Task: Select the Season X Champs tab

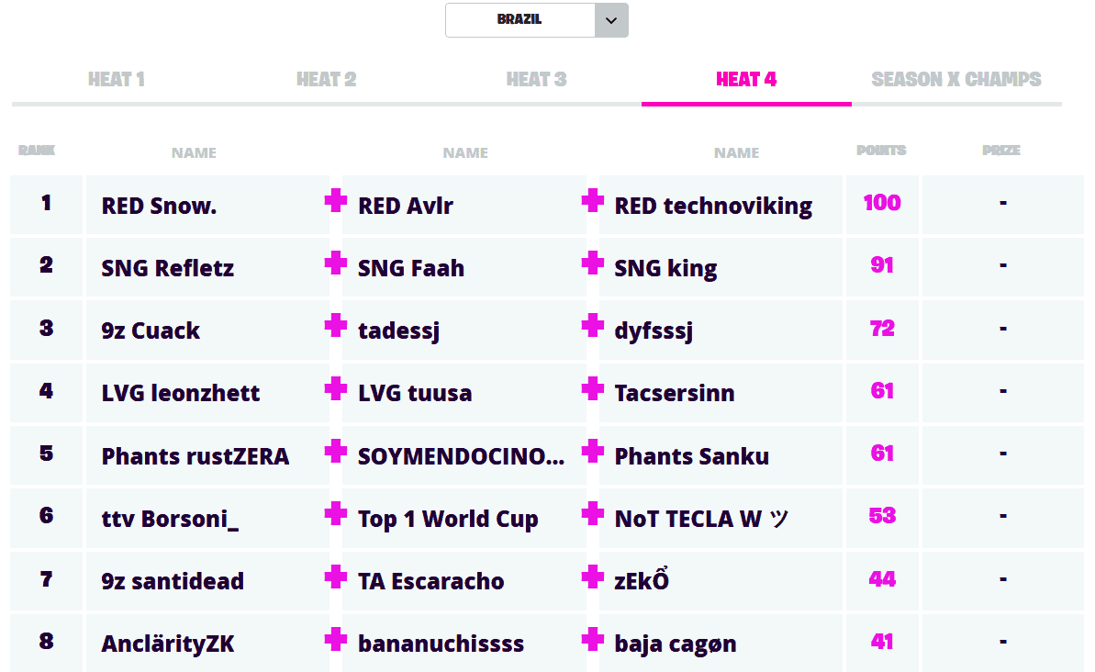Action: pyautogui.click(x=956, y=80)
